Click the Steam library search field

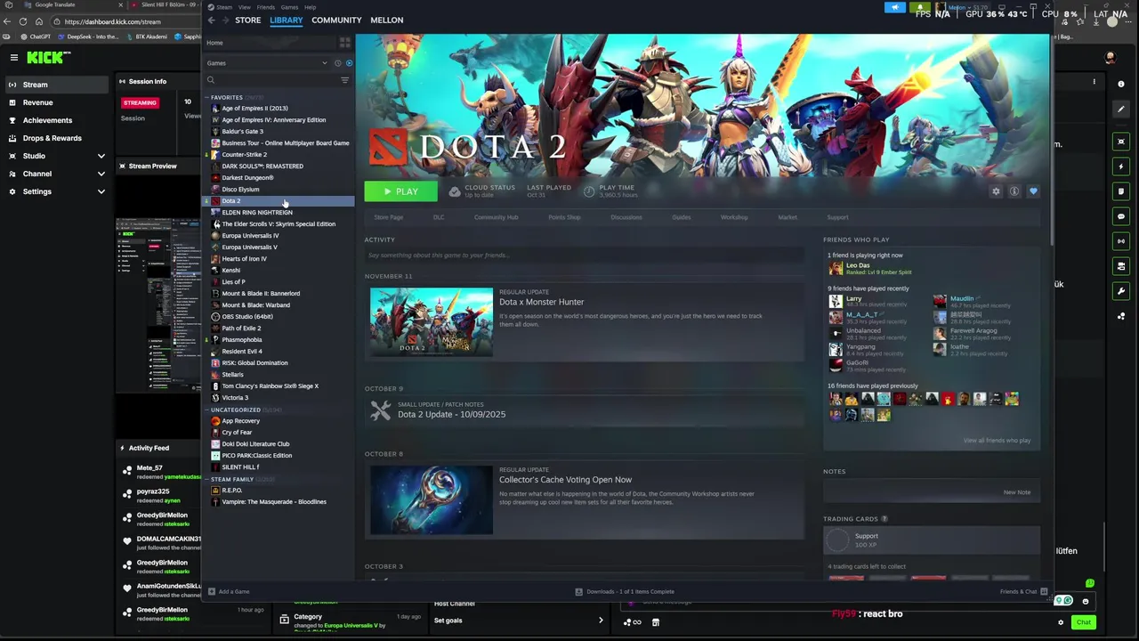point(278,80)
